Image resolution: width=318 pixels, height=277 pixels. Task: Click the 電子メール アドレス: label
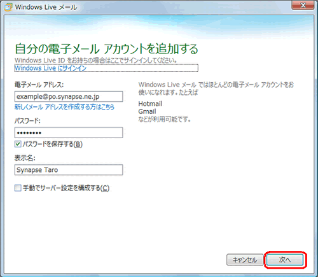point(39,85)
